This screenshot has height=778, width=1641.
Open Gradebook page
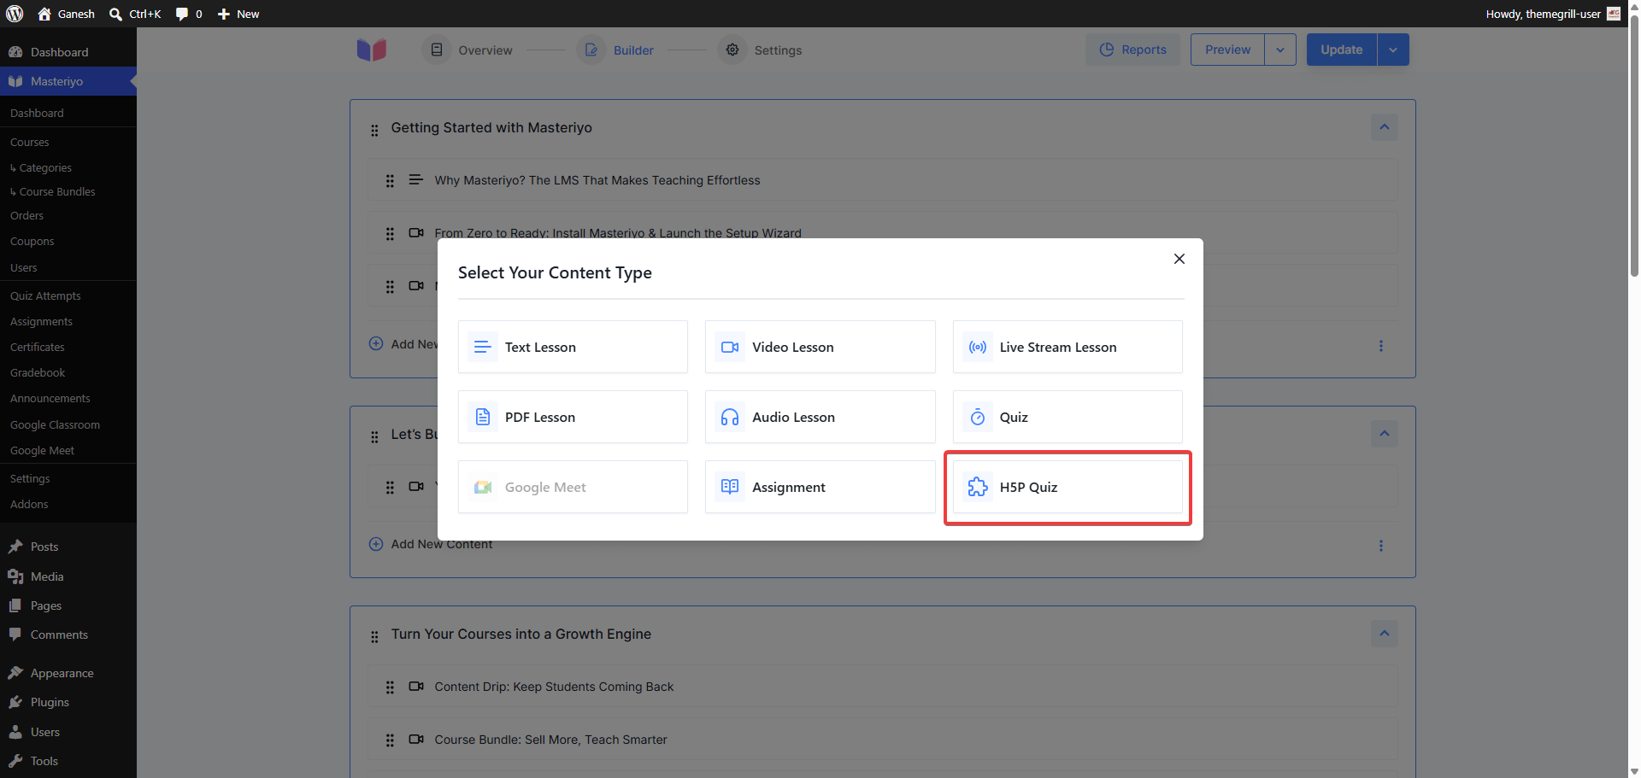pos(38,372)
